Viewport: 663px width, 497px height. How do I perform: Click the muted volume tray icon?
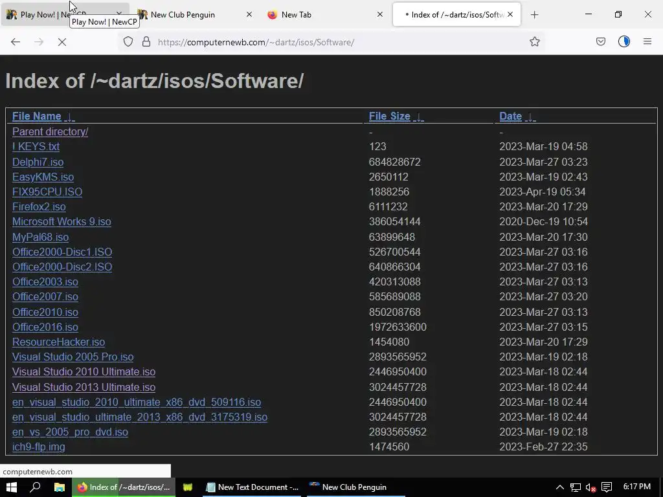click(590, 487)
